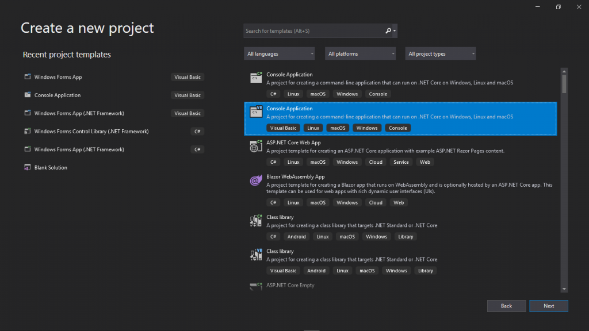Click the Next button
Image resolution: width=589 pixels, height=331 pixels.
coord(548,306)
